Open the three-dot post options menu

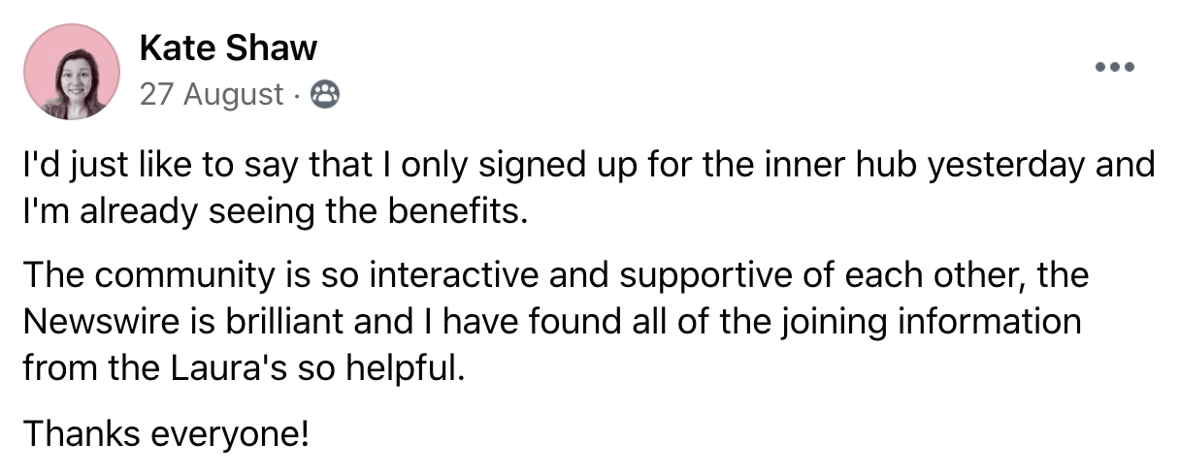(1114, 68)
